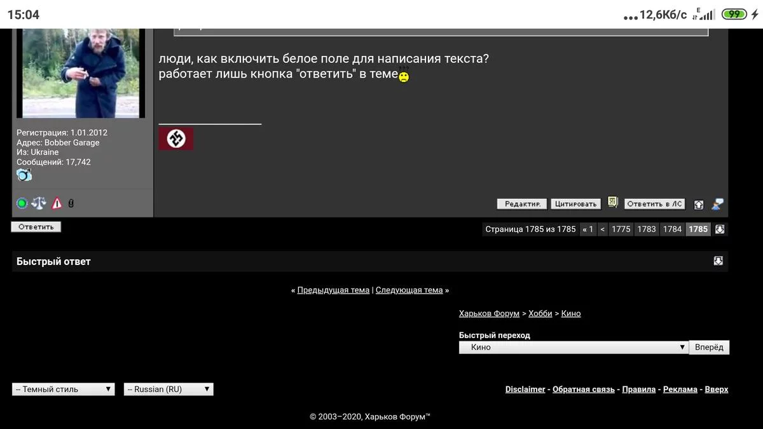
Task: Select current page 1785
Action: click(x=698, y=229)
